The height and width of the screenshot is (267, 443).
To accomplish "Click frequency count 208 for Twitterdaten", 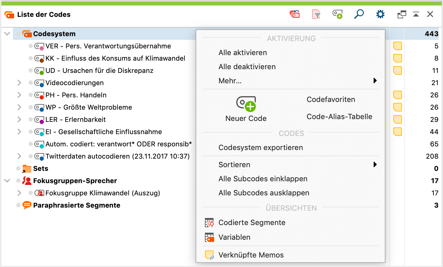I will click(x=432, y=156).
